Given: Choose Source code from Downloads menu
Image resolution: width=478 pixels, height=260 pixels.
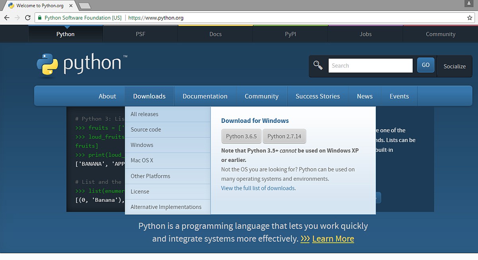Looking at the screenshot, I should coord(168,130).
